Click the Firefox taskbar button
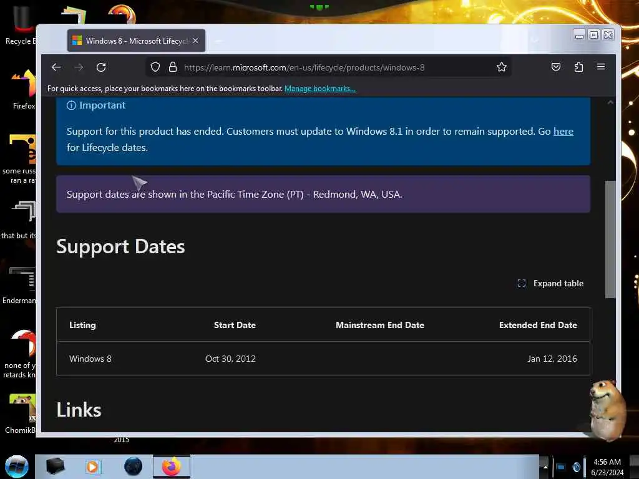639x479 pixels. (172, 467)
